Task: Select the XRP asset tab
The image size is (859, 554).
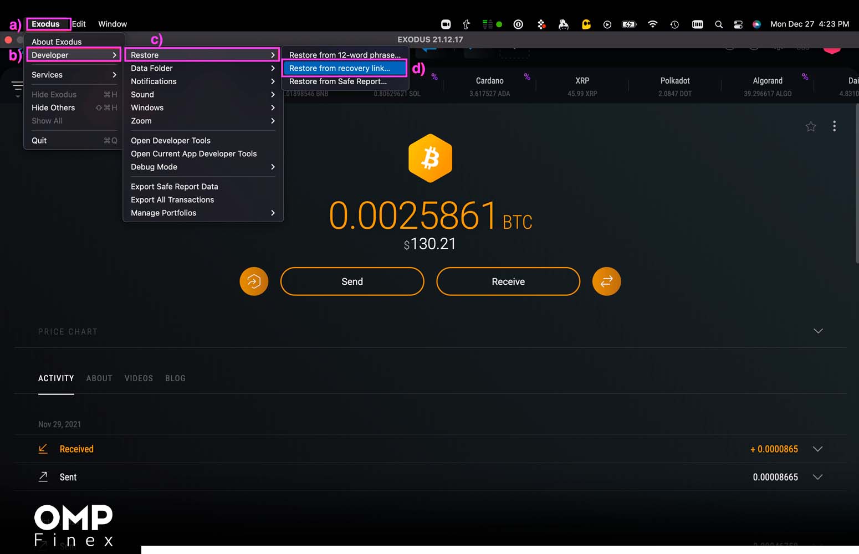Action: click(582, 86)
